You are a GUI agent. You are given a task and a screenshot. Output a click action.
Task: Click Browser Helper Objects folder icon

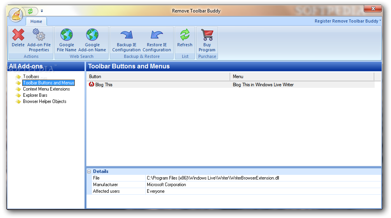point(18,101)
